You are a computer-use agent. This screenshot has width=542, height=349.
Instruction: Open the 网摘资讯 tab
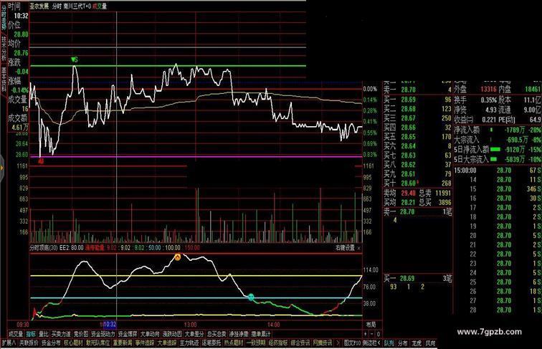click(x=323, y=343)
